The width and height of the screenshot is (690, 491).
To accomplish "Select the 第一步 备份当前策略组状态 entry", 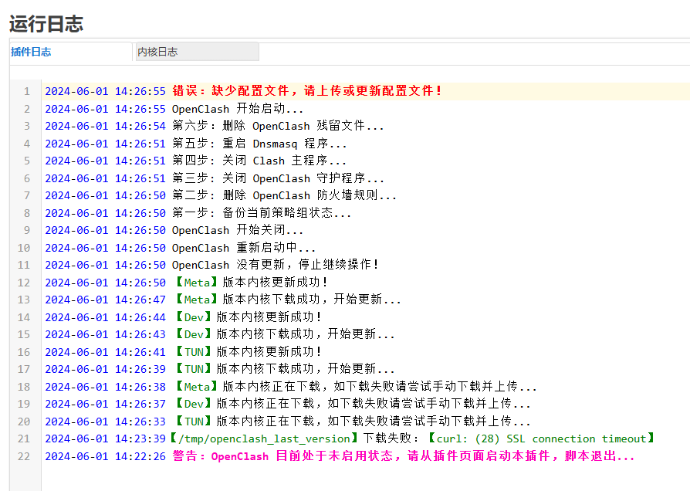I will coord(262,213).
